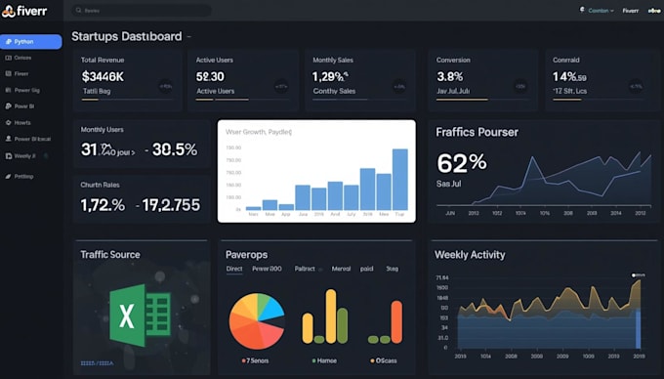The image size is (664, 379).
Task: Click the document icon beside Weekly in sidebar
Action: point(8,156)
